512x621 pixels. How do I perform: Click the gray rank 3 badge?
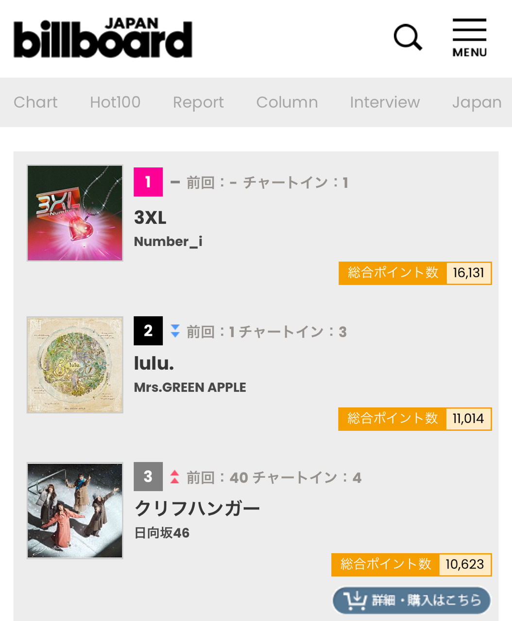(x=148, y=476)
